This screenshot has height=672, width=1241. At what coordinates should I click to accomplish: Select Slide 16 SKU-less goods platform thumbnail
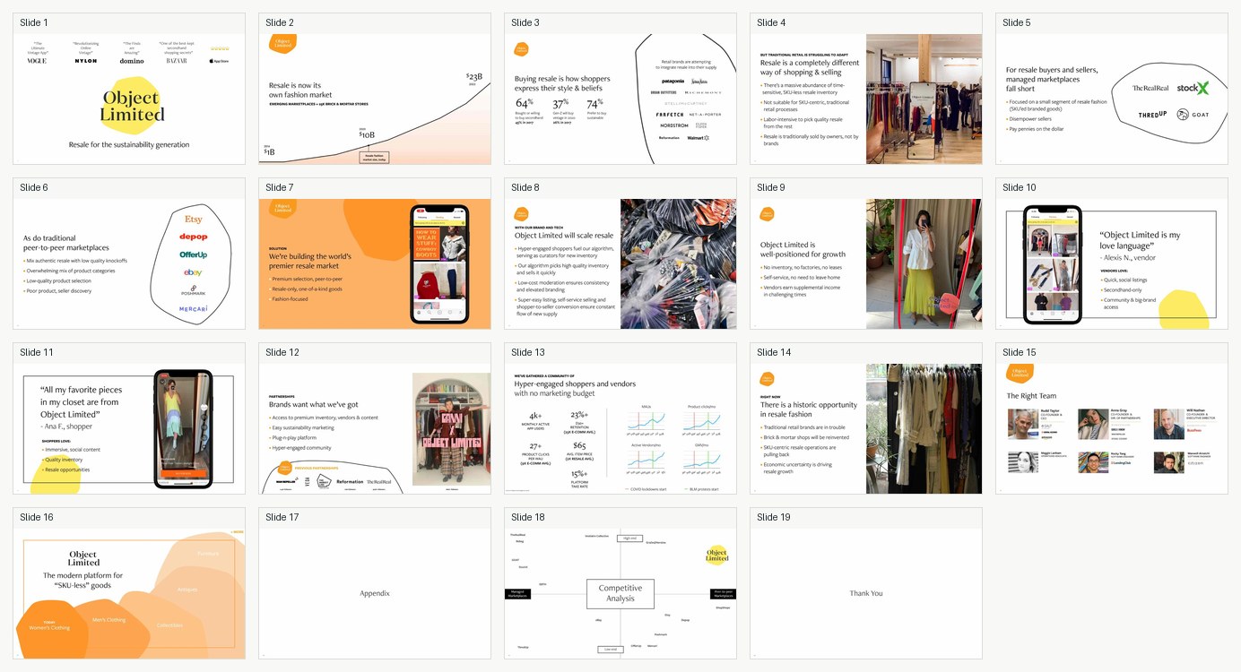[x=129, y=593]
